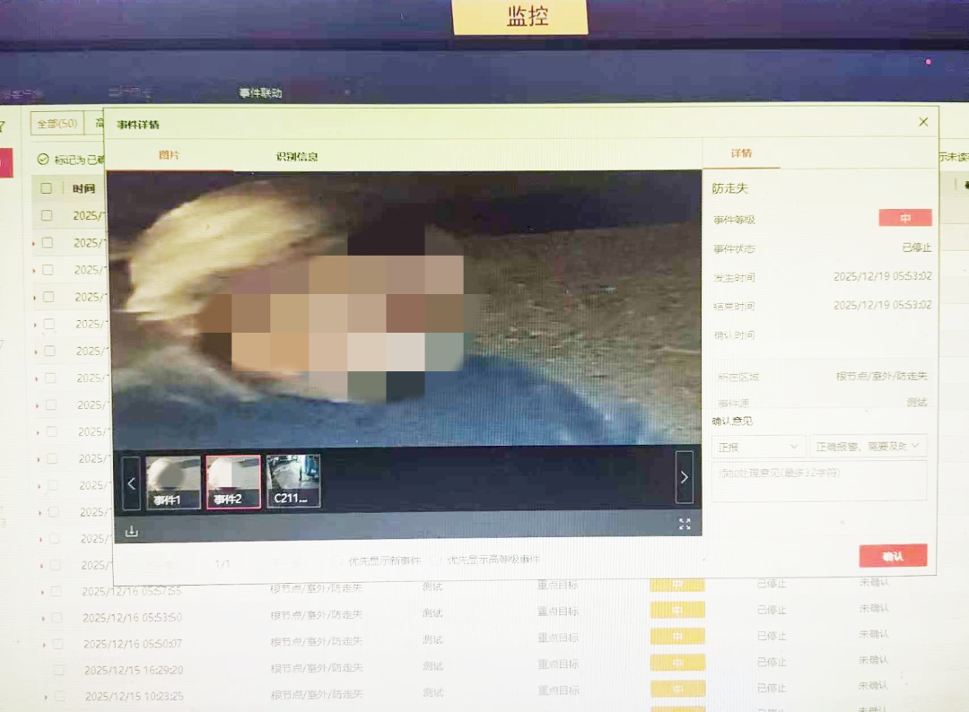Screen dimensions: 969x712
Task: Click yellow 中 badge in row 2025/12/16 05:57:55
Action: point(677,584)
